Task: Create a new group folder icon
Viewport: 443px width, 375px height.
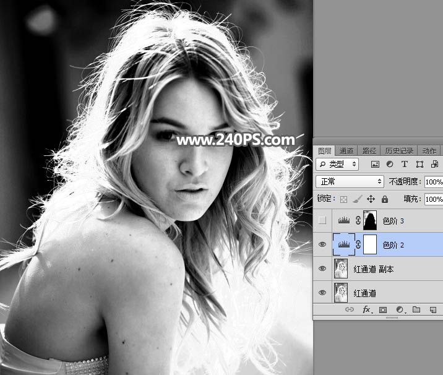Action: click(416, 309)
